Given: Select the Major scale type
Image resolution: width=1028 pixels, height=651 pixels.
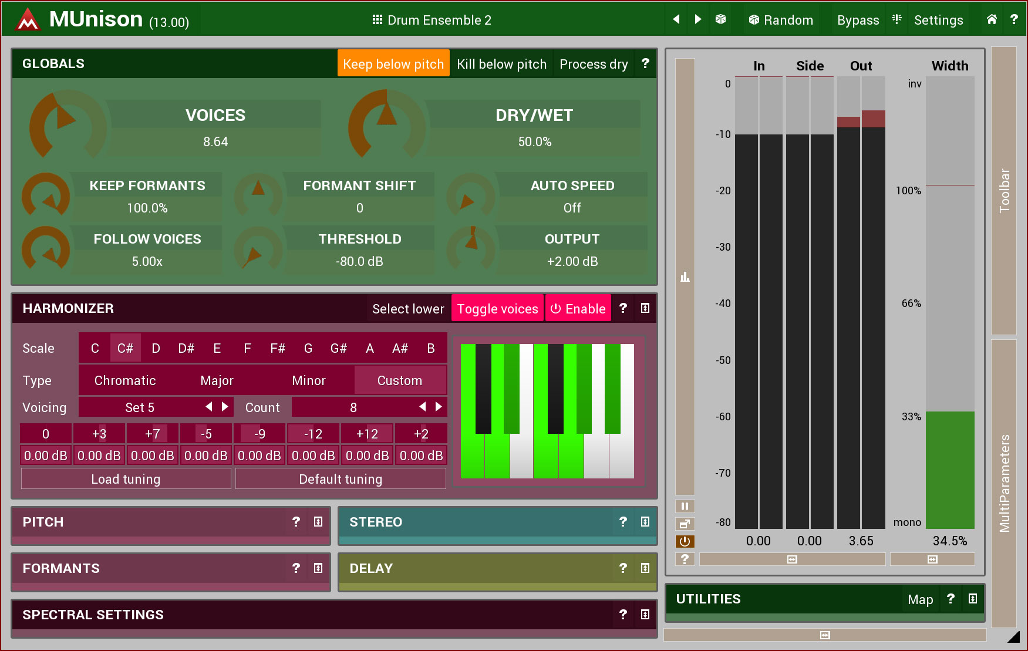Looking at the screenshot, I should (217, 380).
